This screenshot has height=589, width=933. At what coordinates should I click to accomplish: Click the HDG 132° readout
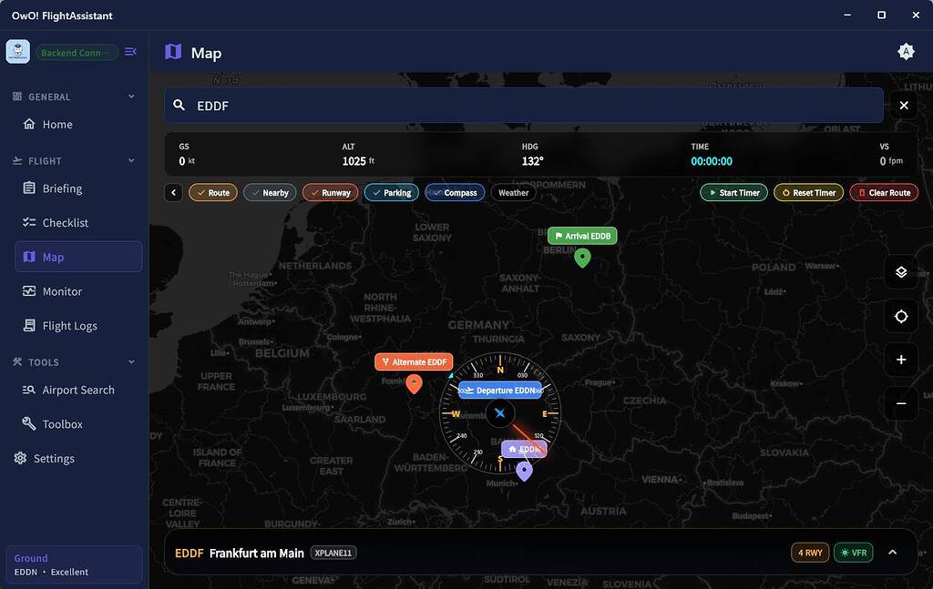tap(532, 155)
